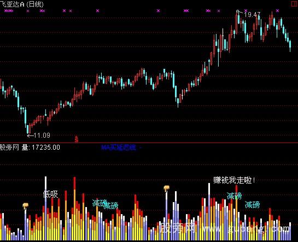Click the red $ marker below the price chart

(77, 139)
